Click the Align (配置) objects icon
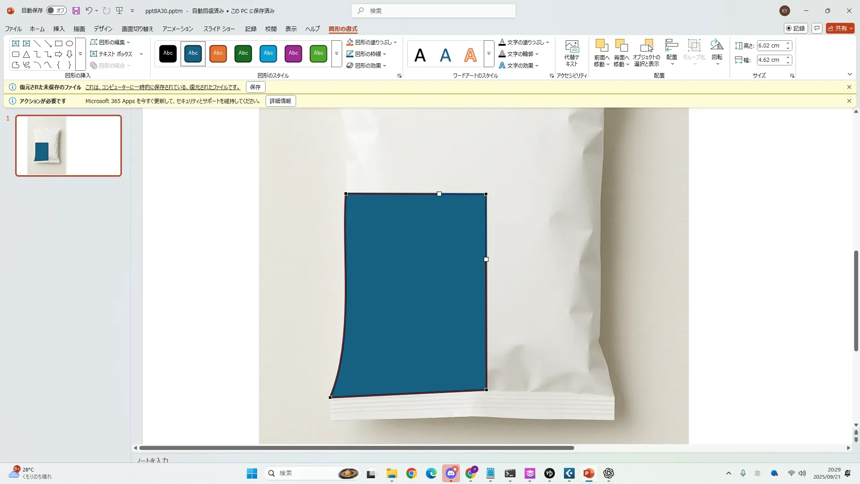860x484 pixels. 671,50
